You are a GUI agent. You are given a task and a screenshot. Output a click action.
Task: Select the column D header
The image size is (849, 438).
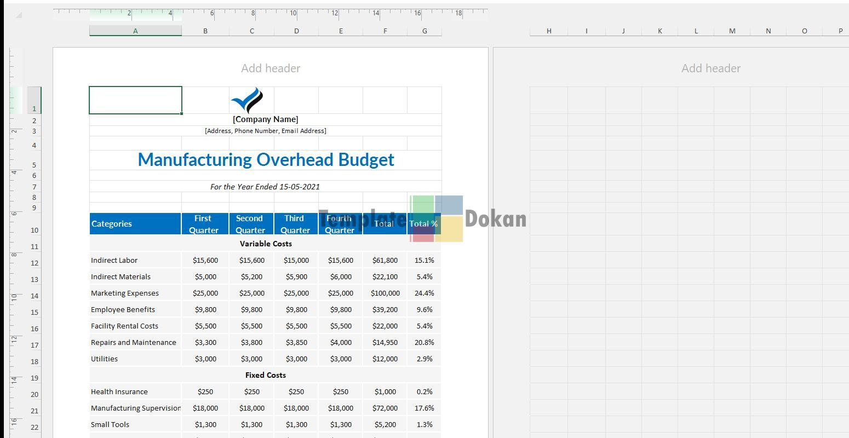coord(296,31)
